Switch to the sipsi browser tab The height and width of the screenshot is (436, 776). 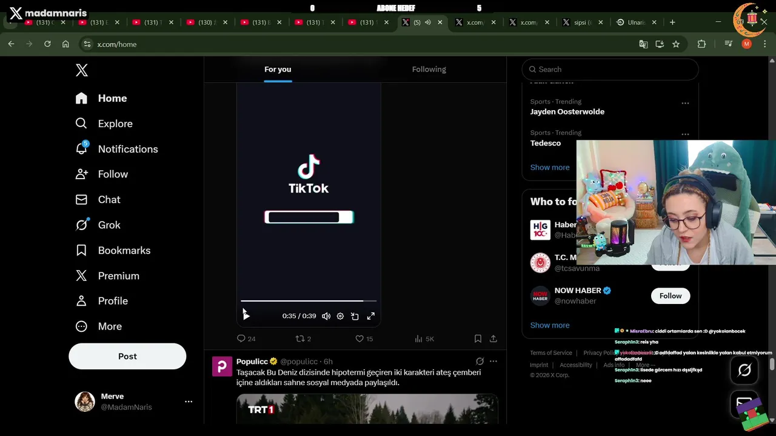583,22
